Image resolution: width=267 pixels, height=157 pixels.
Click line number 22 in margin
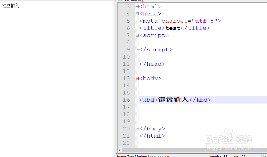(x=126, y=143)
